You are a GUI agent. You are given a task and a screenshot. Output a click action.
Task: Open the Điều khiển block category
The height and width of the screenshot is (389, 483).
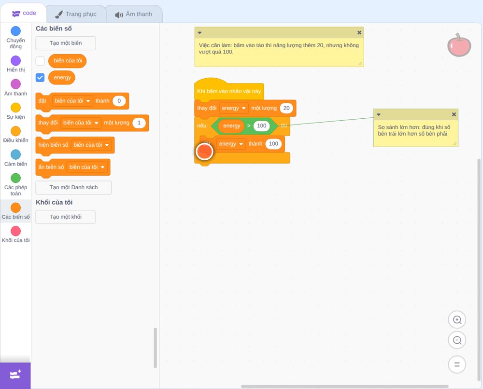point(16,135)
